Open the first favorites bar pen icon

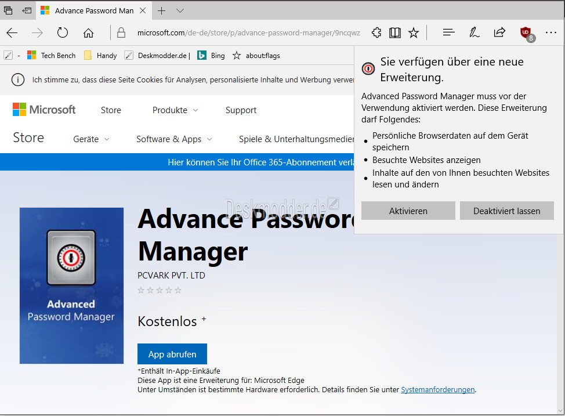pyautogui.click(x=8, y=56)
